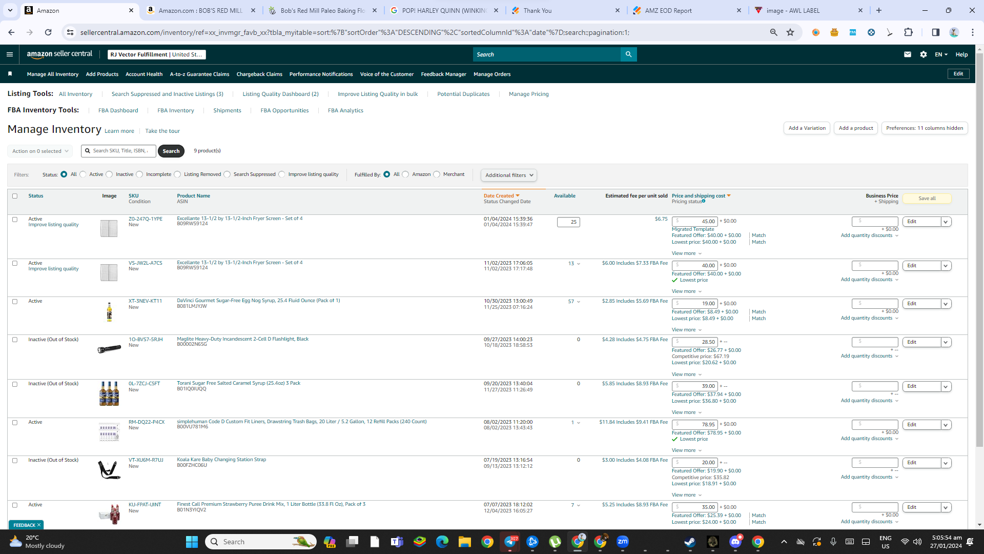Open Steam from the taskbar
Viewport: 984px width, 554px height.
pos(690,542)
